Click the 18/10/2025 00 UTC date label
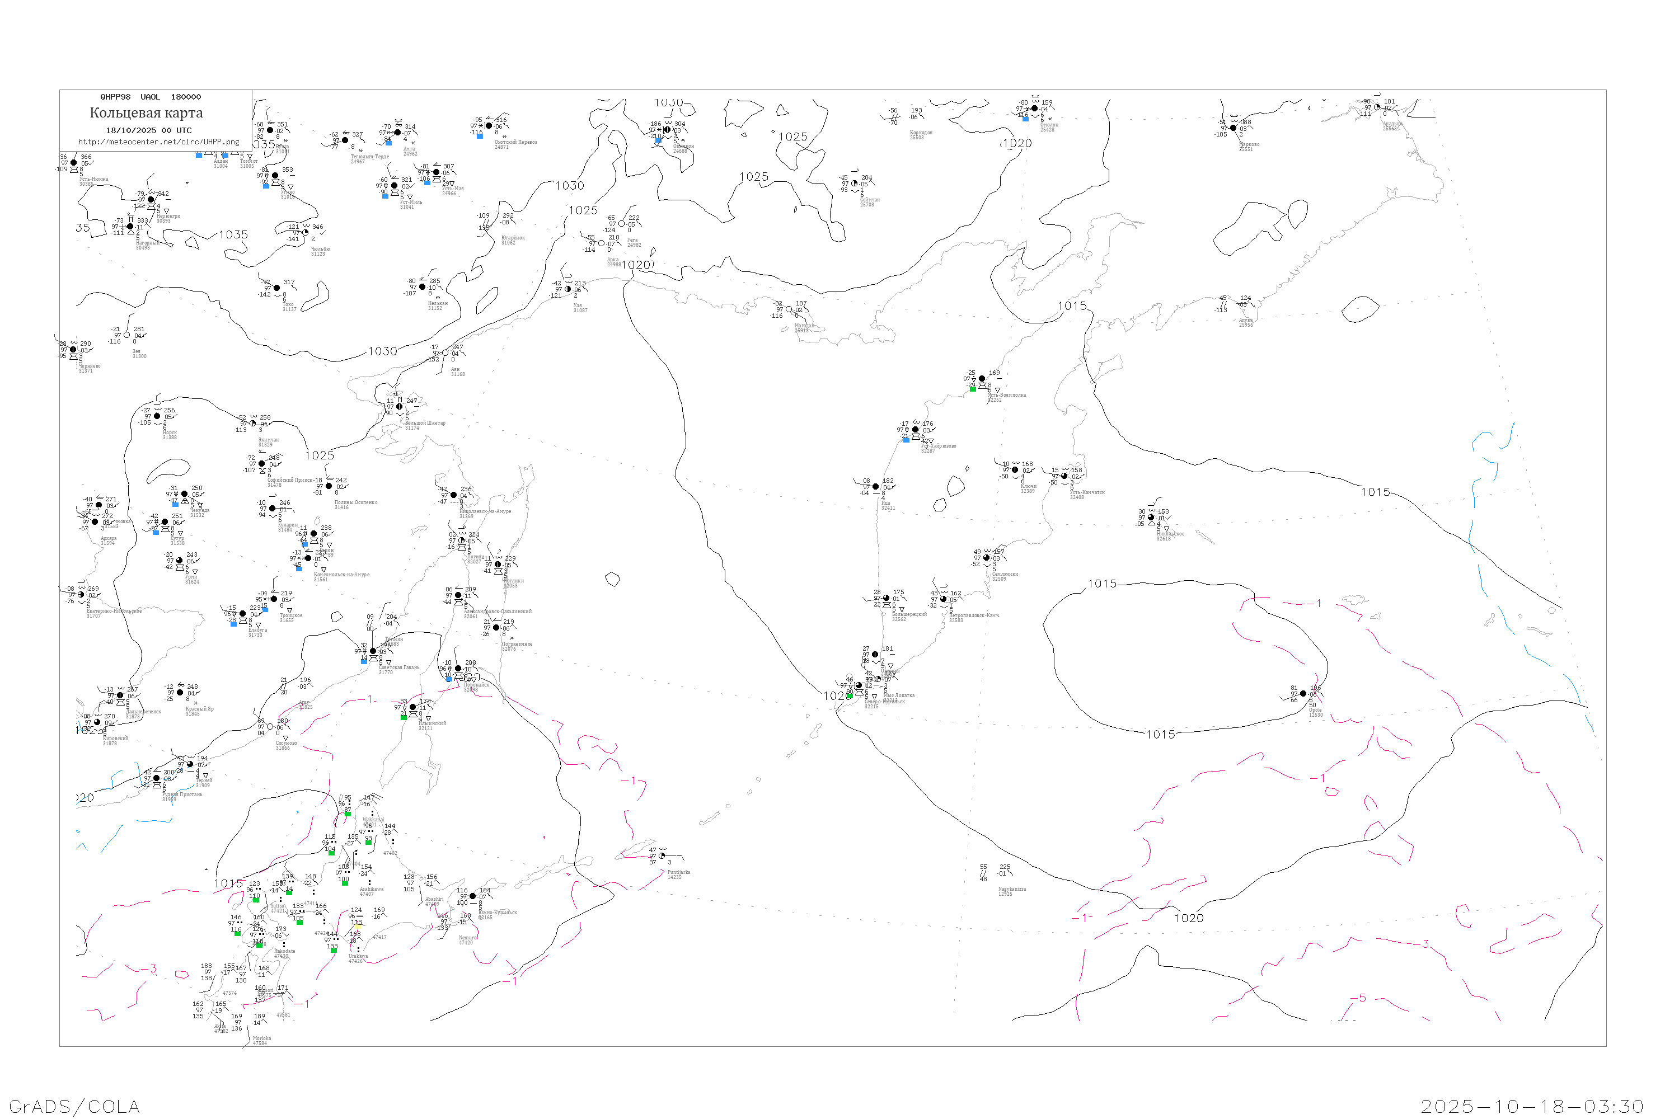This screenshot has height=1119, width=1679. (x=148, y=130)
